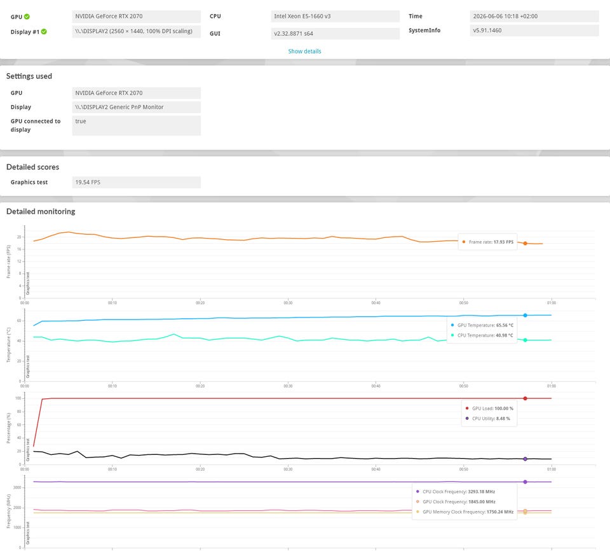Viewport: 610px width, 551px height.
Task: Select the top GPU value NVIDIA GeForce RTX 2070
Action: [x=136, y=17]
